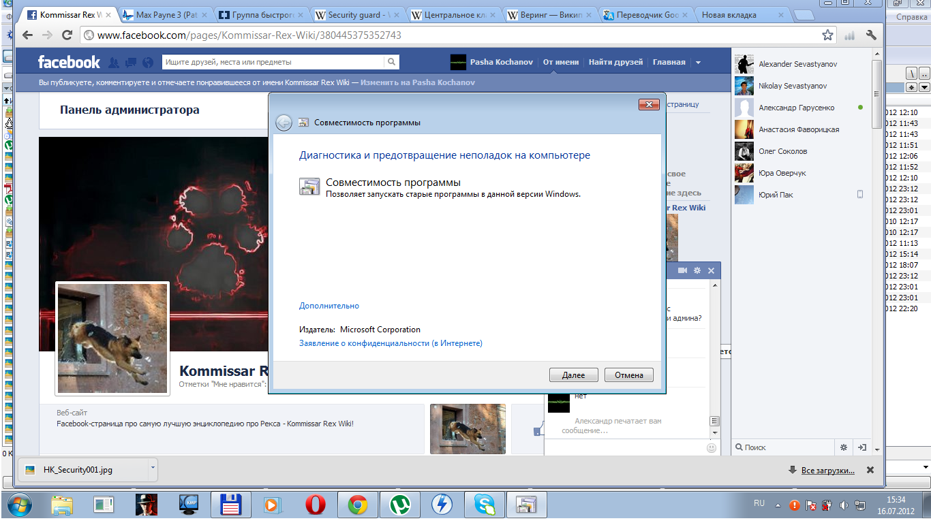Image resolution: width=931 pixels, height=523 pixels.
Task: Click Изменить на Pasha Kochanov link
Action: point(417,82)
